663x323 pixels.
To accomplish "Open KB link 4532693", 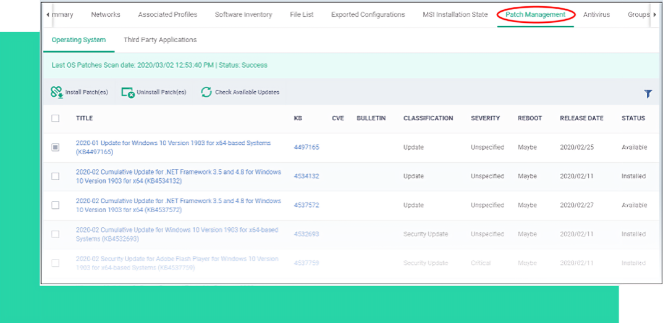I will pos(306,234).
